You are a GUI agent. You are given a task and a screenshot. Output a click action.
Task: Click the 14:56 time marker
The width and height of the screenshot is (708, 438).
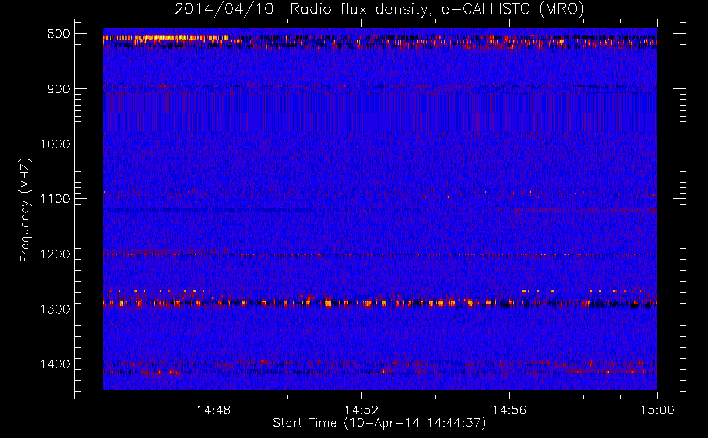click(509, 410)
